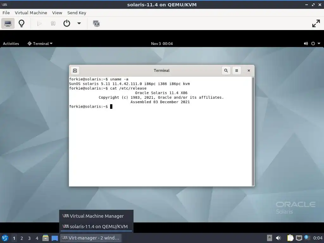Expand the Terminal application menu
The width and height of the screenshot is (324, 243).
(40, 44)
